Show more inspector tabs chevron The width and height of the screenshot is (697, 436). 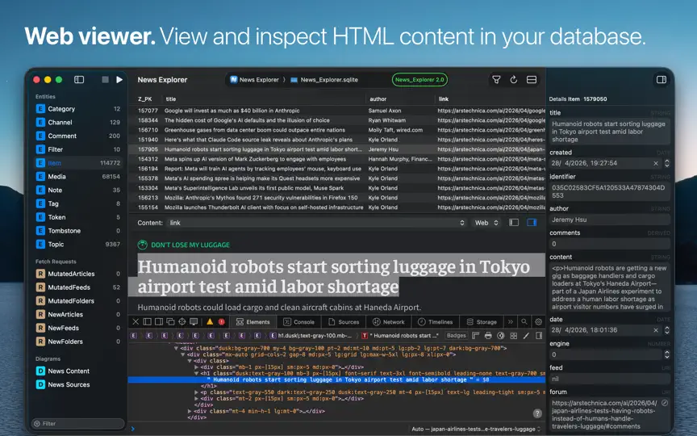511,321
